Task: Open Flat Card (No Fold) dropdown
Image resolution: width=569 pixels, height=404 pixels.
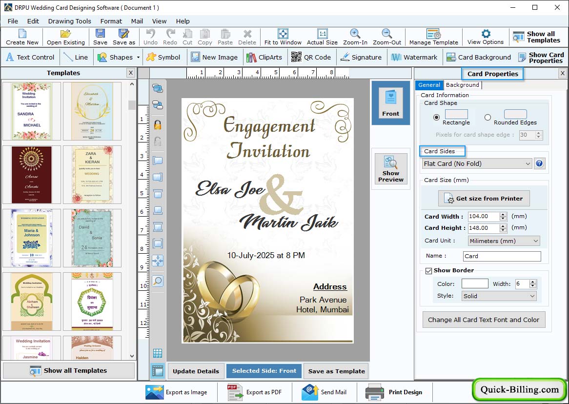Action: point(477,164)
